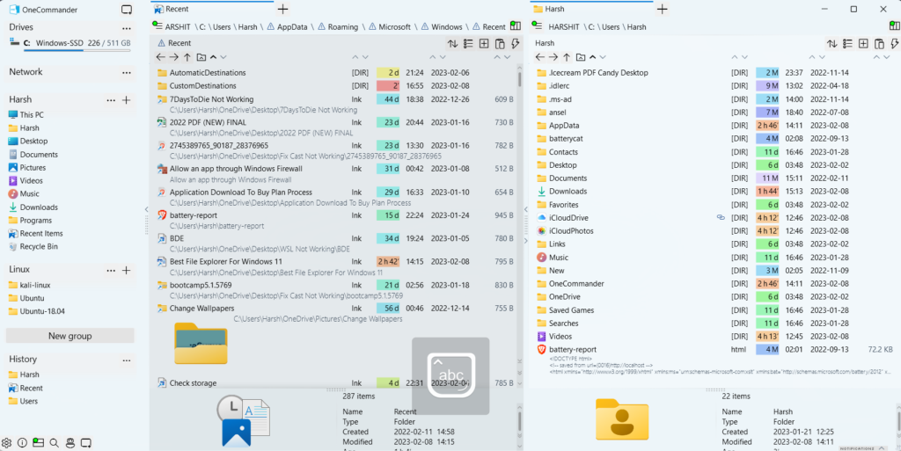Change list view layout in Recent pane
This screenshot has height=451, width=901.
tap(468, 44)
